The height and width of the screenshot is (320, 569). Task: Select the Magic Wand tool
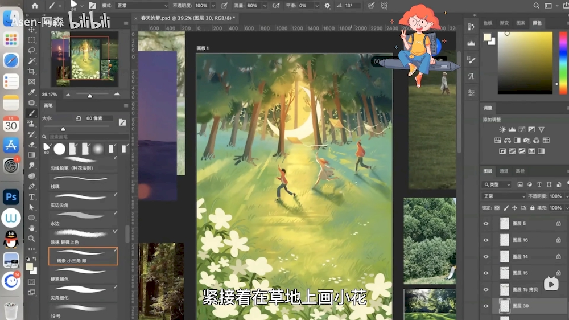(x=31, y=61)
